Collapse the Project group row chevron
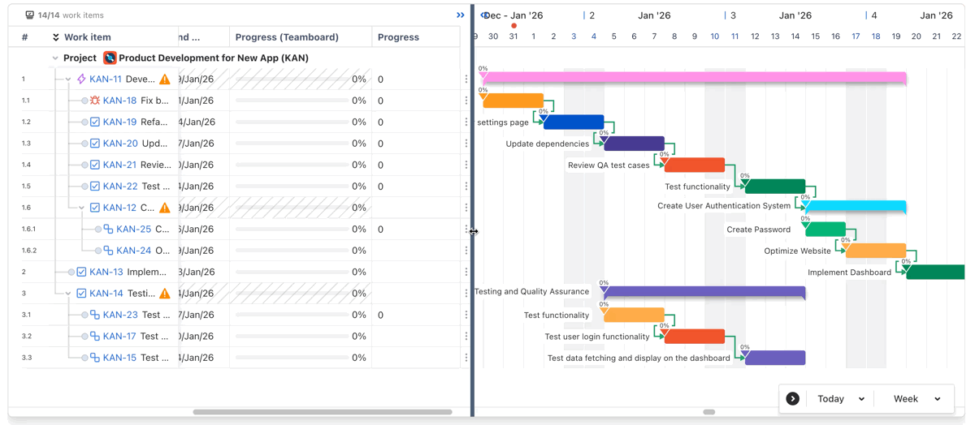 tap(55, 58)
